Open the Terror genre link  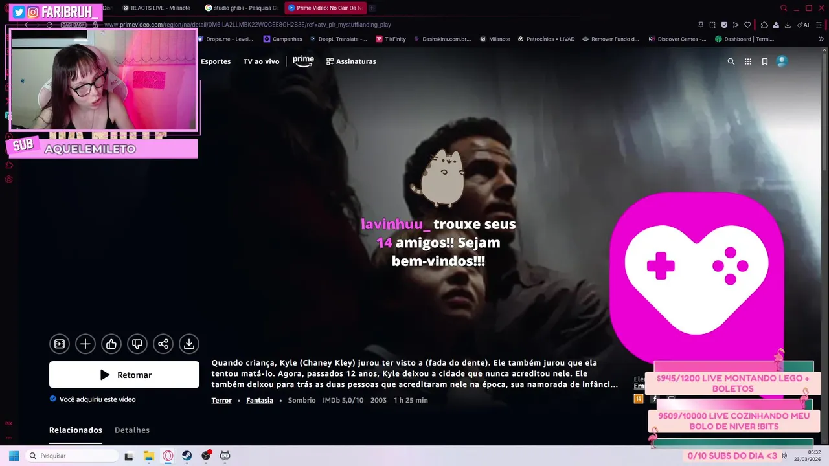(x=221, y=400)
